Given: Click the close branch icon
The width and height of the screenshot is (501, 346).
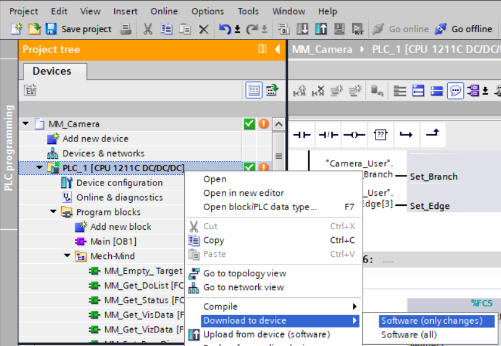Looking at the screenshot, I should [x=432, y=135].
